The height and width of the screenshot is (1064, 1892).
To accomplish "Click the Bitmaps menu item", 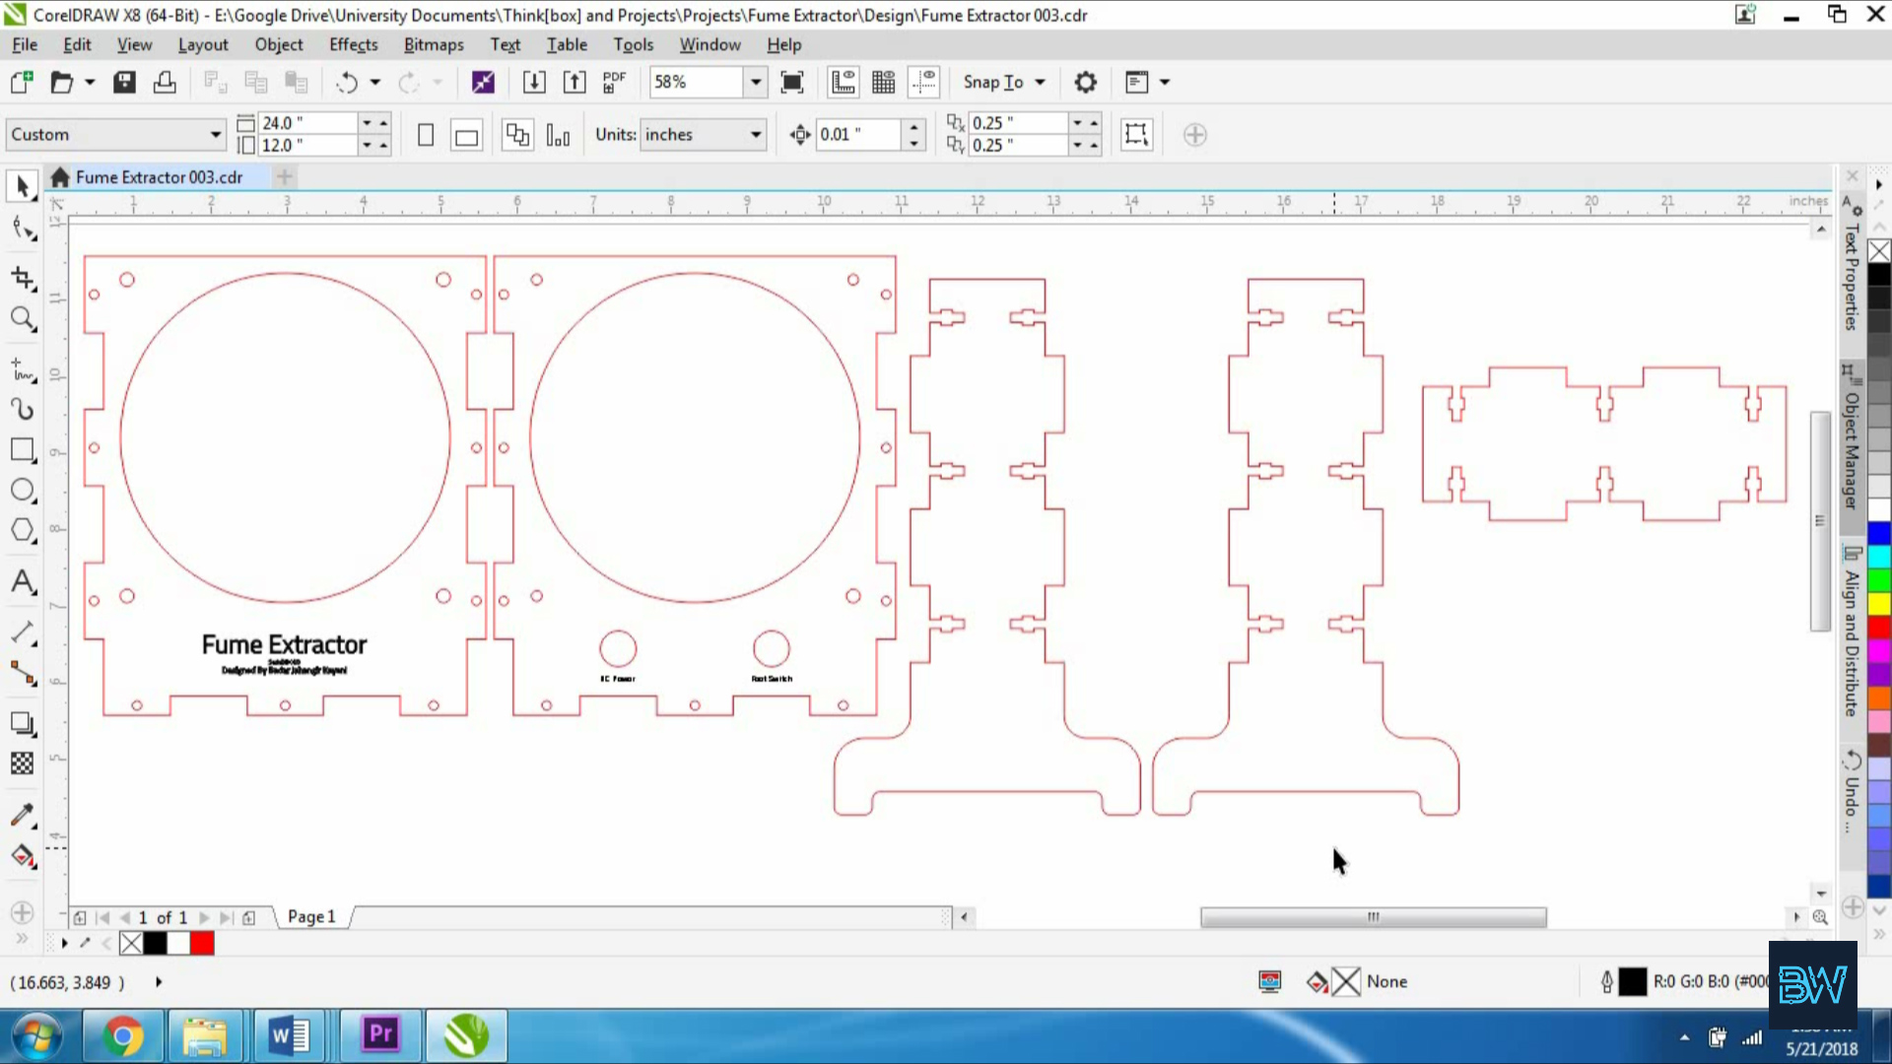I will click(x=434, y=44).
